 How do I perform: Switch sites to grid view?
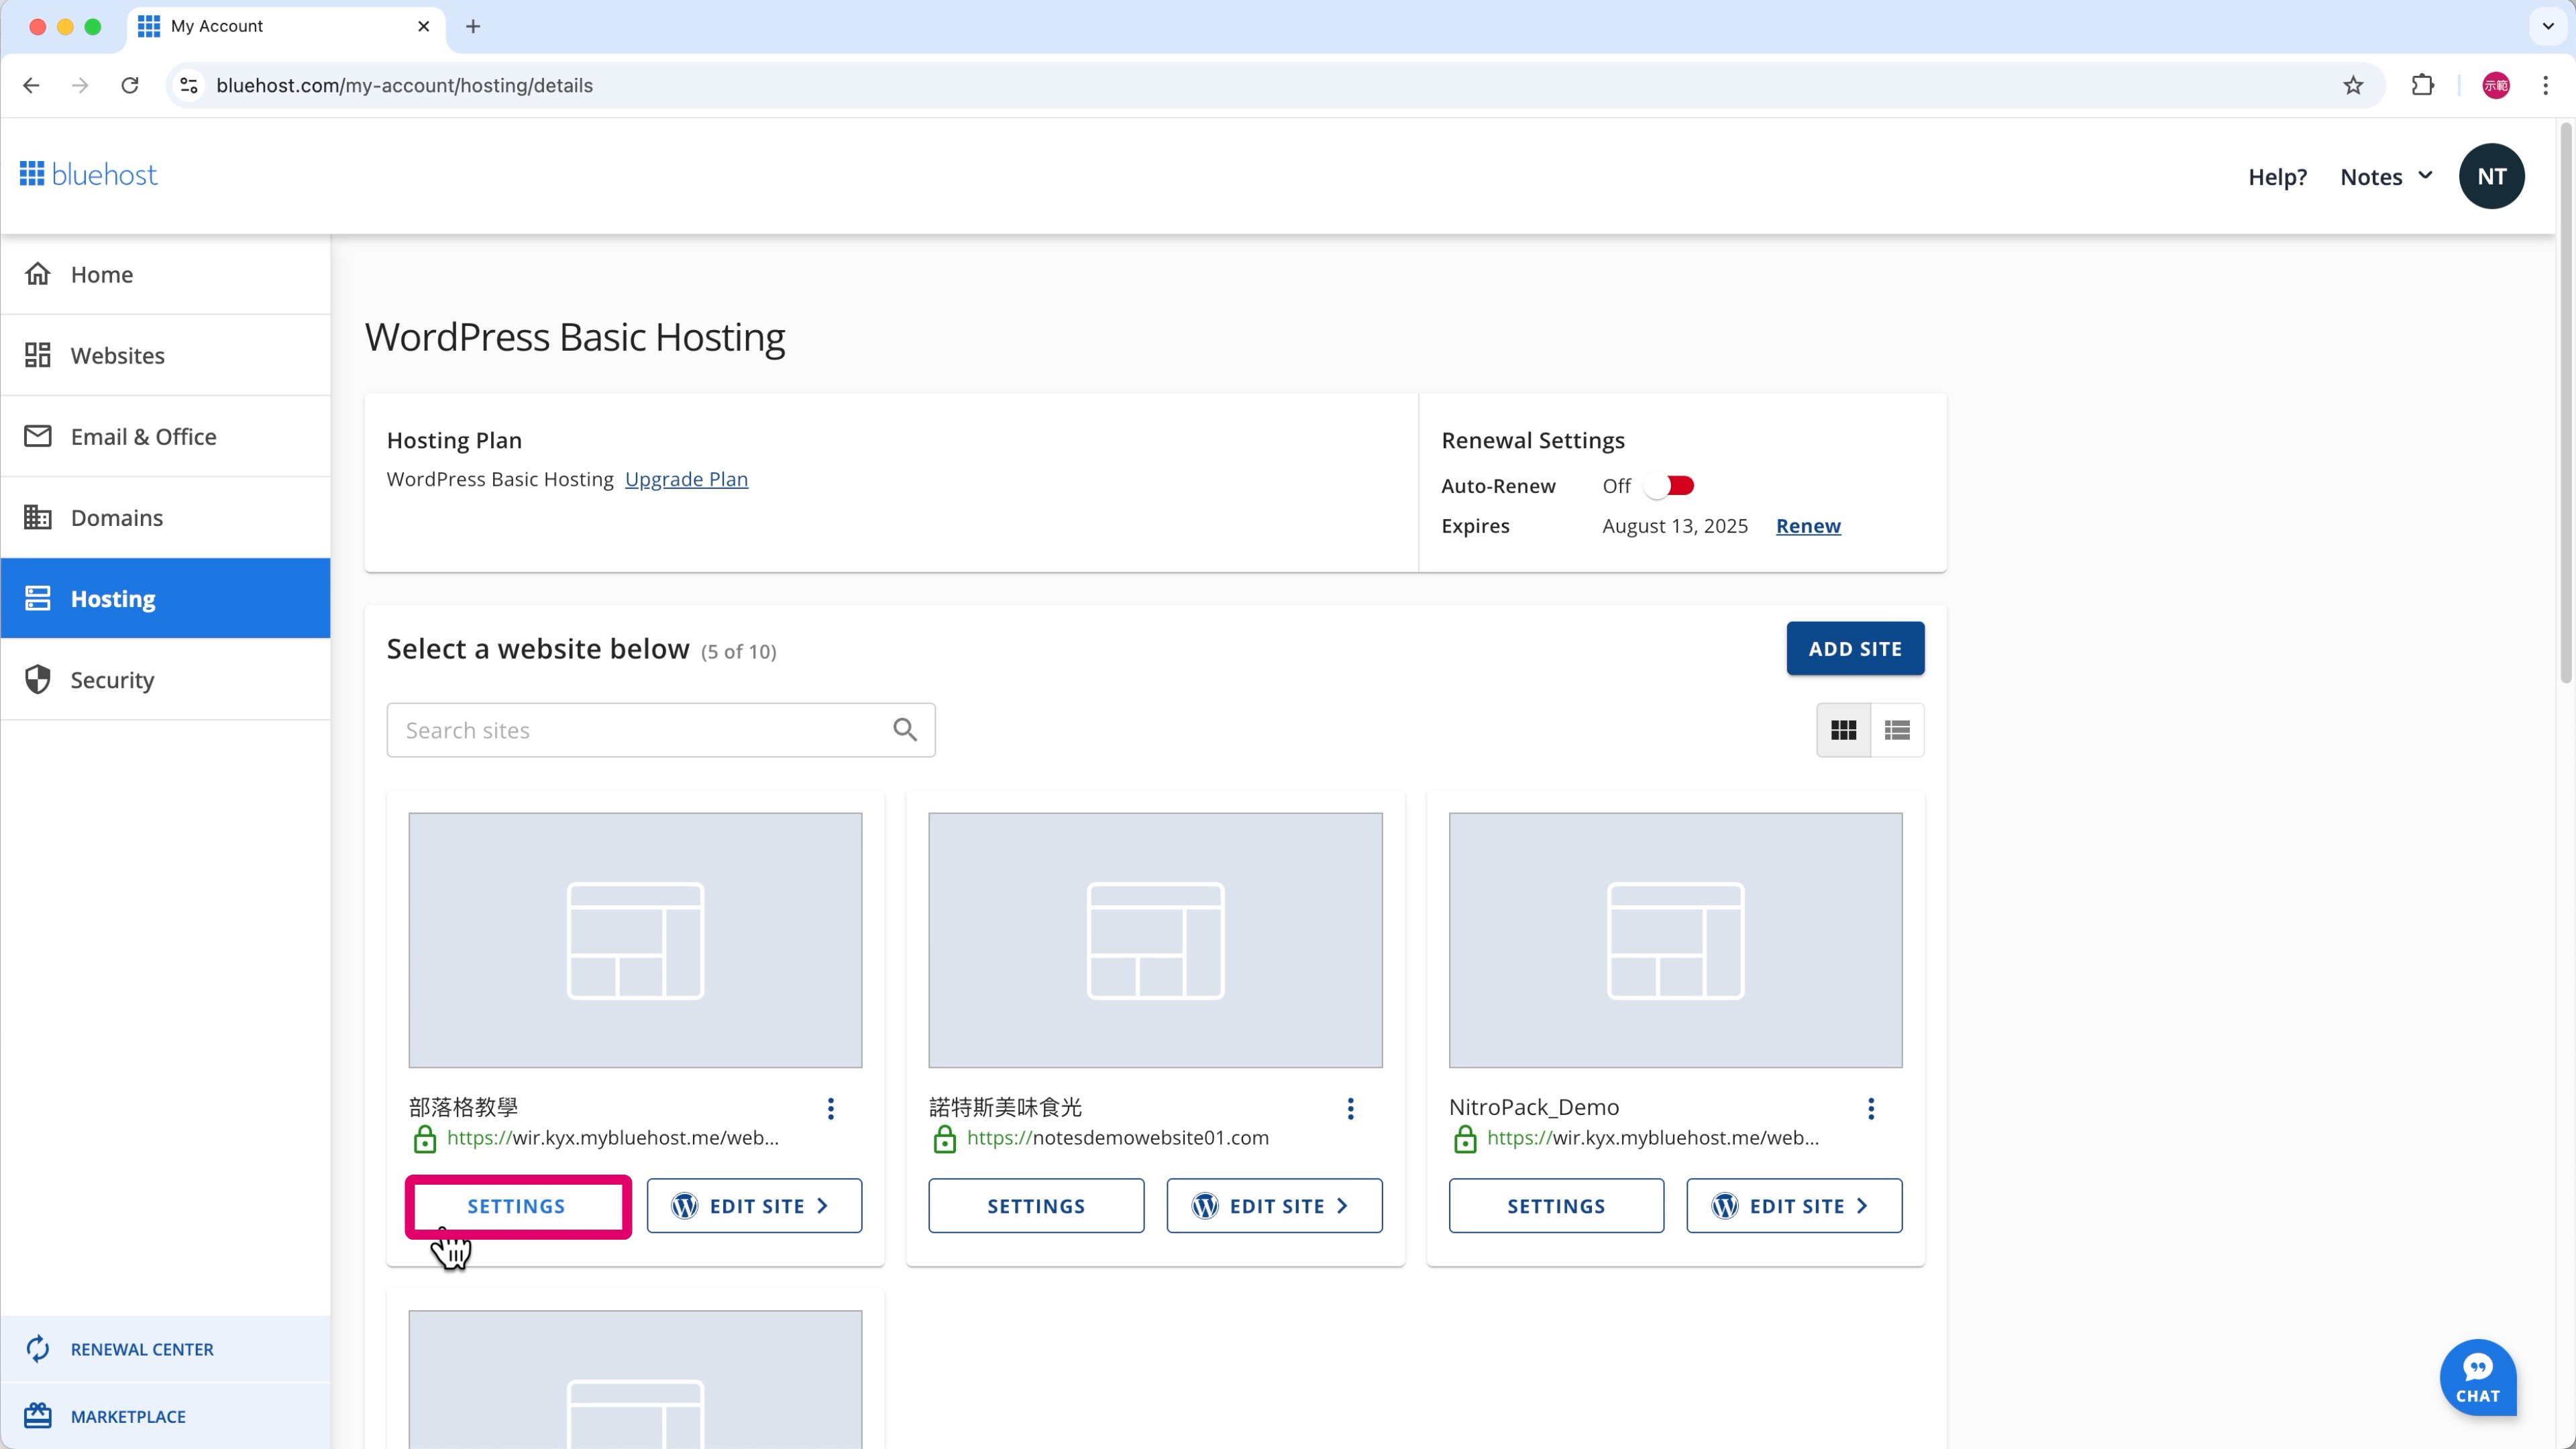point(1843,729)
